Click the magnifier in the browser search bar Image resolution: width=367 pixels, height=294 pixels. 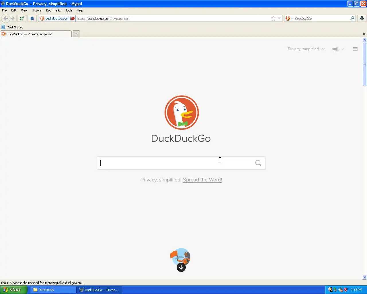[x=352, y=18]
